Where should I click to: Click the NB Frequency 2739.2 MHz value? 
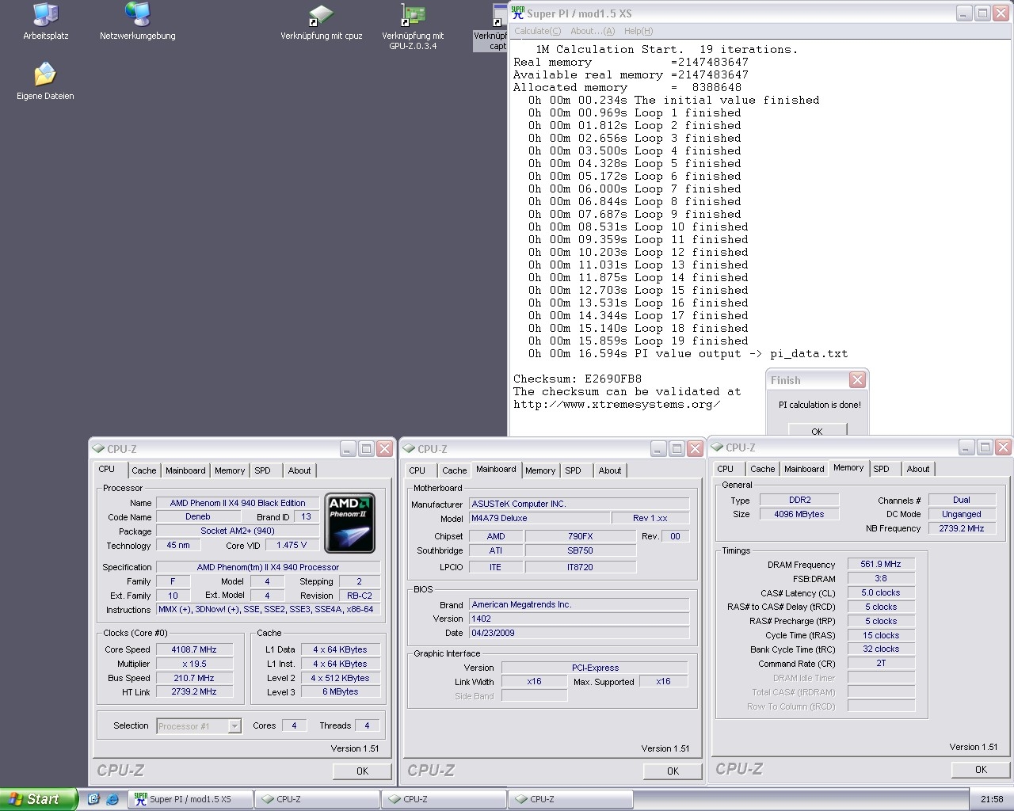[x=962, y=528]
